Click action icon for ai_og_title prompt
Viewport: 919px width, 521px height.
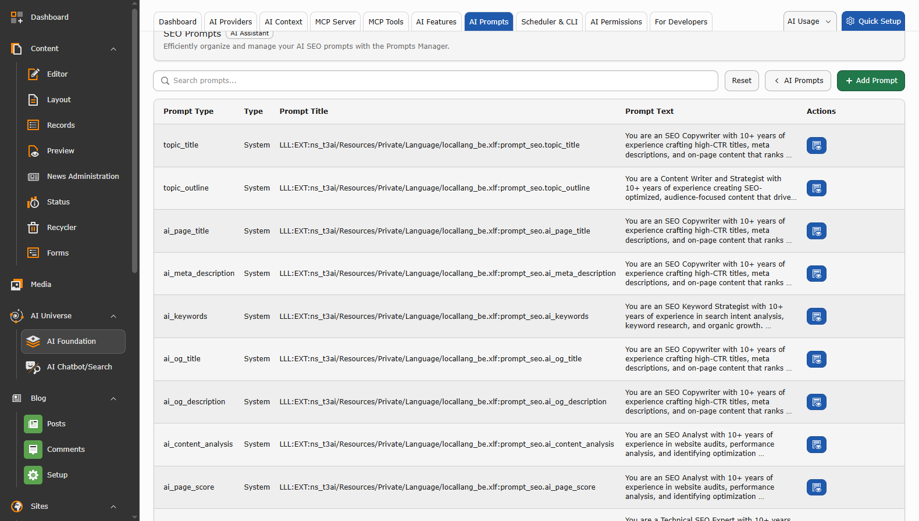click(x=817, y=359)
